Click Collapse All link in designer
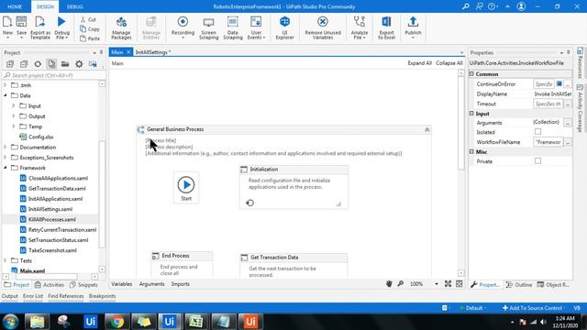Viewport: 587px width, 330px height. (449, 63)
